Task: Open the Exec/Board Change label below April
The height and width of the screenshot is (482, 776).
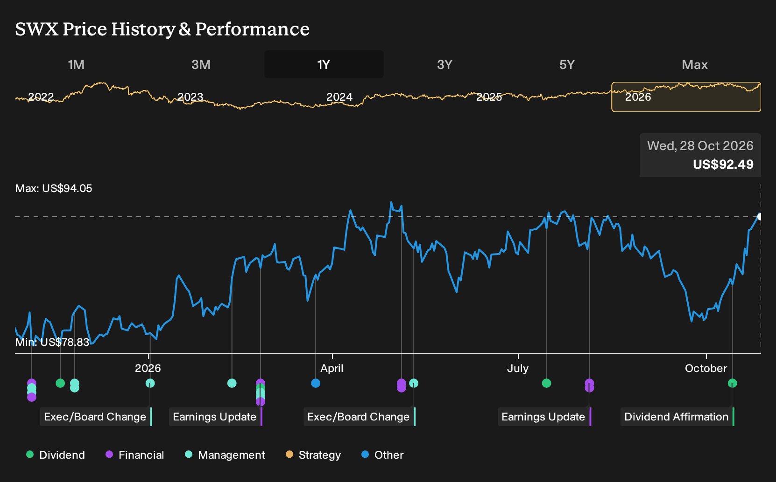Action: click(x=360, y=417)
